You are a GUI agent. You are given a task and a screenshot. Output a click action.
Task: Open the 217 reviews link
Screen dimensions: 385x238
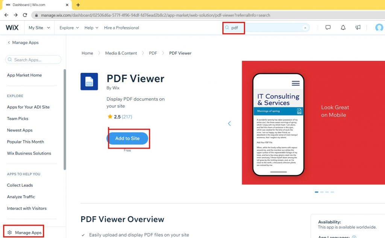[x=127, y=117]
